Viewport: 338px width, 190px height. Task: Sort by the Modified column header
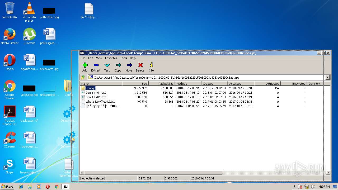click(188, 84)
